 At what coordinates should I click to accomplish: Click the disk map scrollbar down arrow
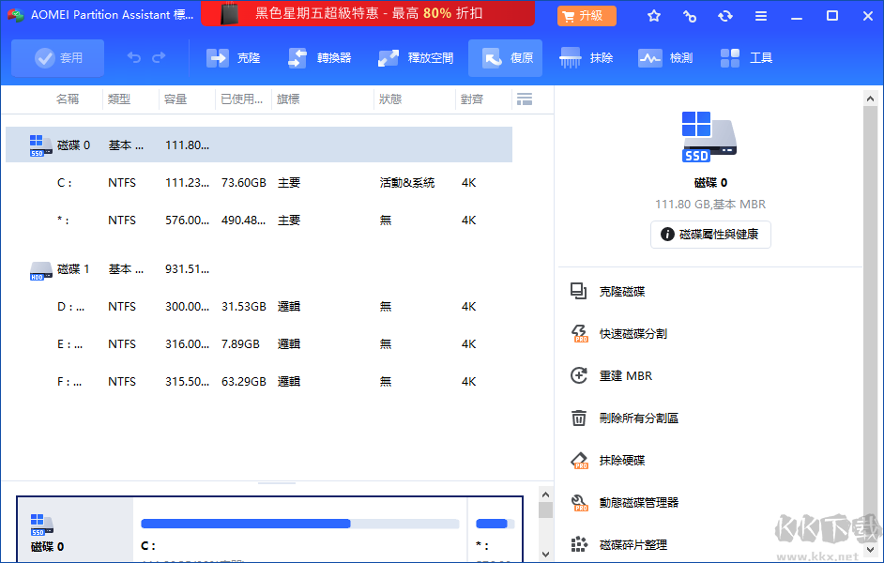[x=545, y=554]
